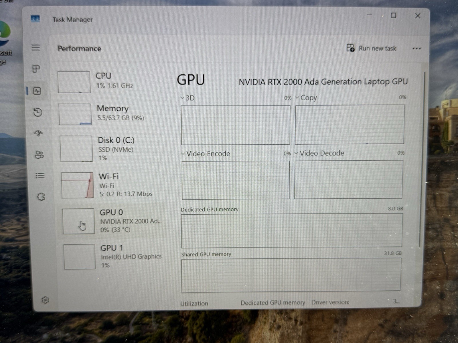Open the App history page icon
Viewport: 458px width, 343px height.
[x=38, y=112]
